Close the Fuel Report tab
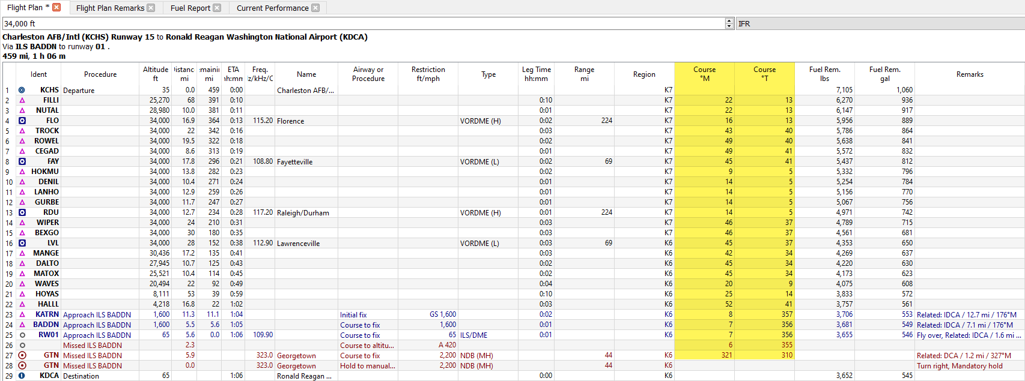 click(x=217, y=8)
